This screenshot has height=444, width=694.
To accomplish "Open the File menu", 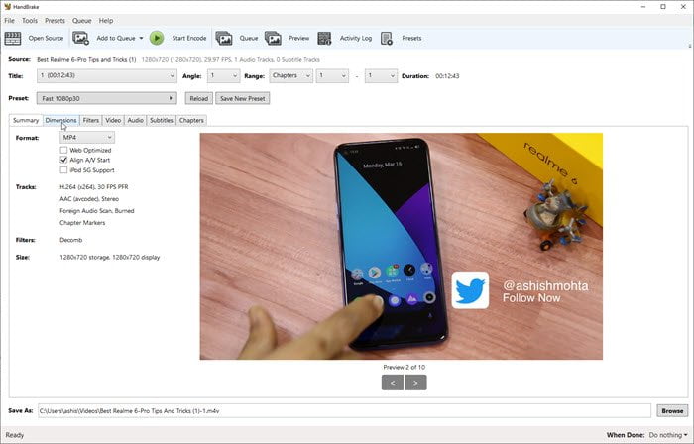I will click(9, 21).
